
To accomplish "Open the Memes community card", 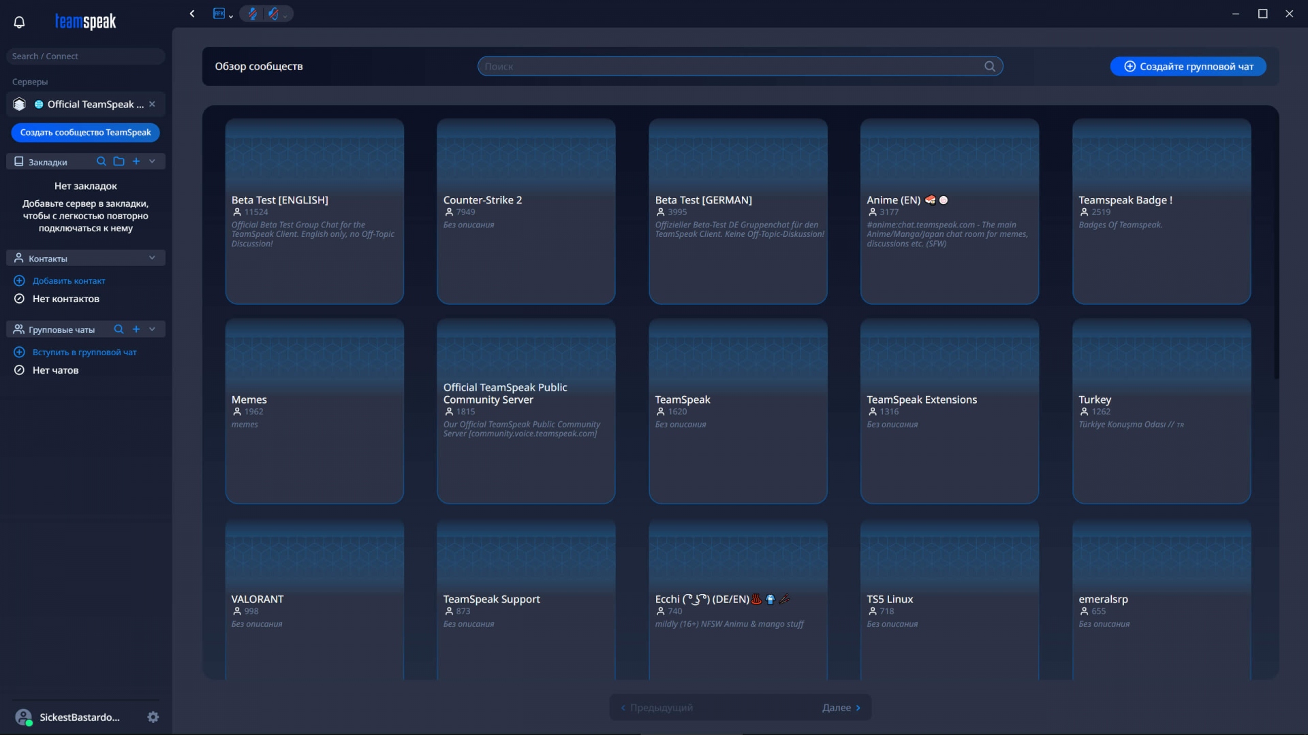I will [x=315, y=411].
